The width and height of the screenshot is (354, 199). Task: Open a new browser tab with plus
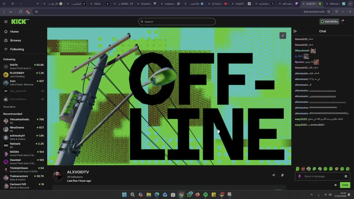[38, 4]
